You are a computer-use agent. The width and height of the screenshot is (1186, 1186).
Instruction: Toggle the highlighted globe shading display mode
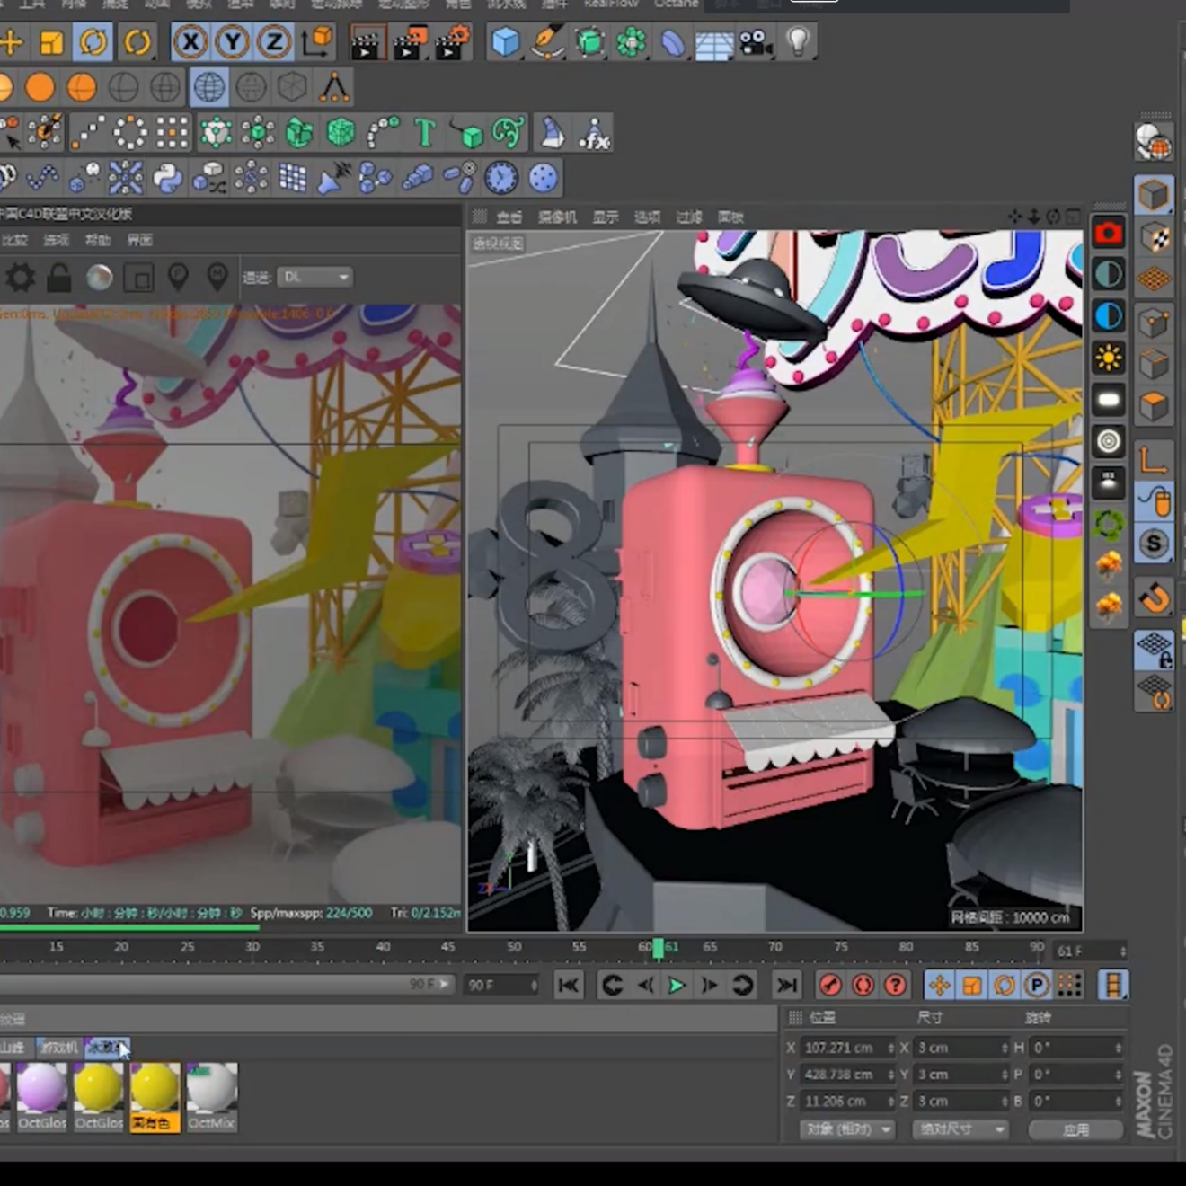pyautogui.click(x=208, y=87)
